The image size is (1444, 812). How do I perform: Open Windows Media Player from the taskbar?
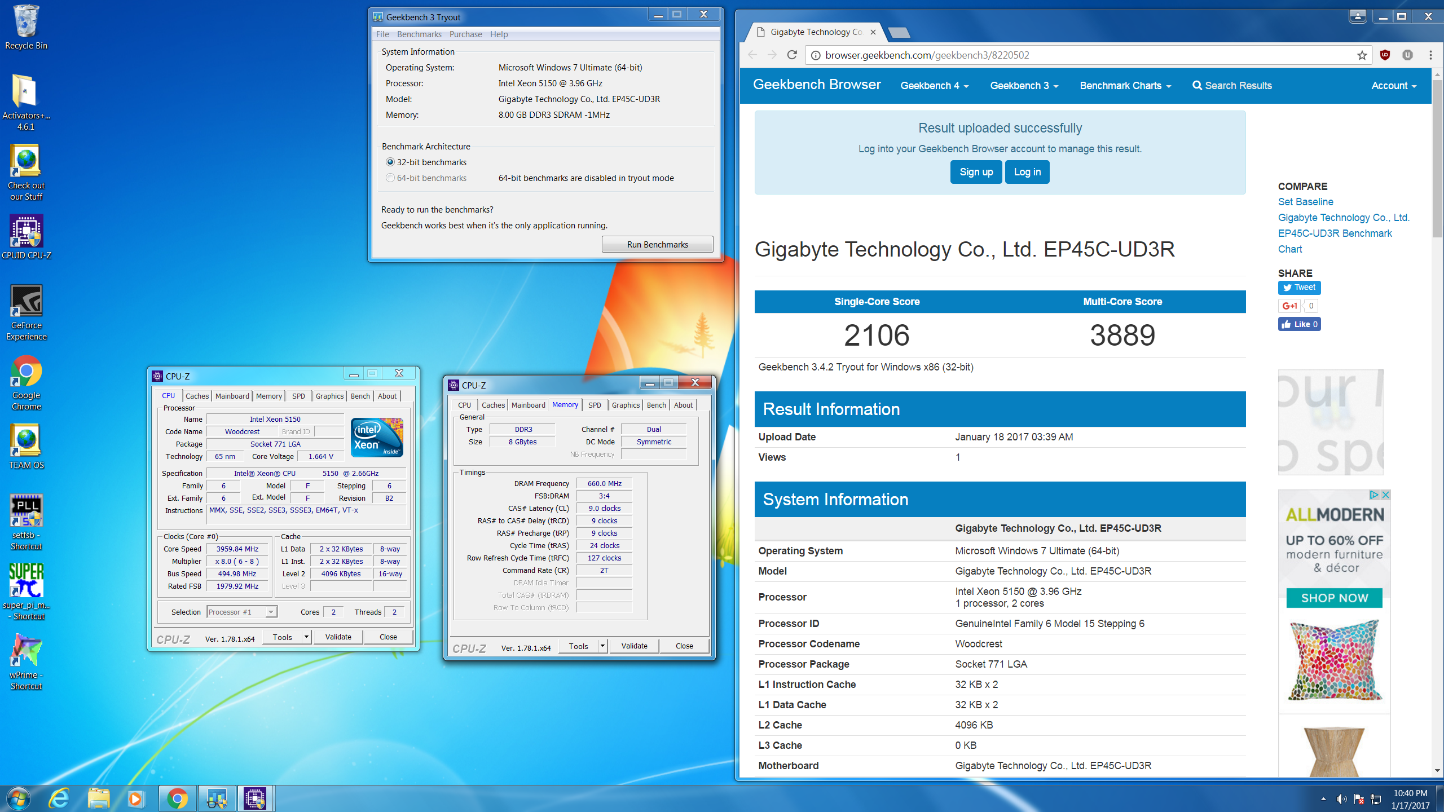tap(135, 798)
